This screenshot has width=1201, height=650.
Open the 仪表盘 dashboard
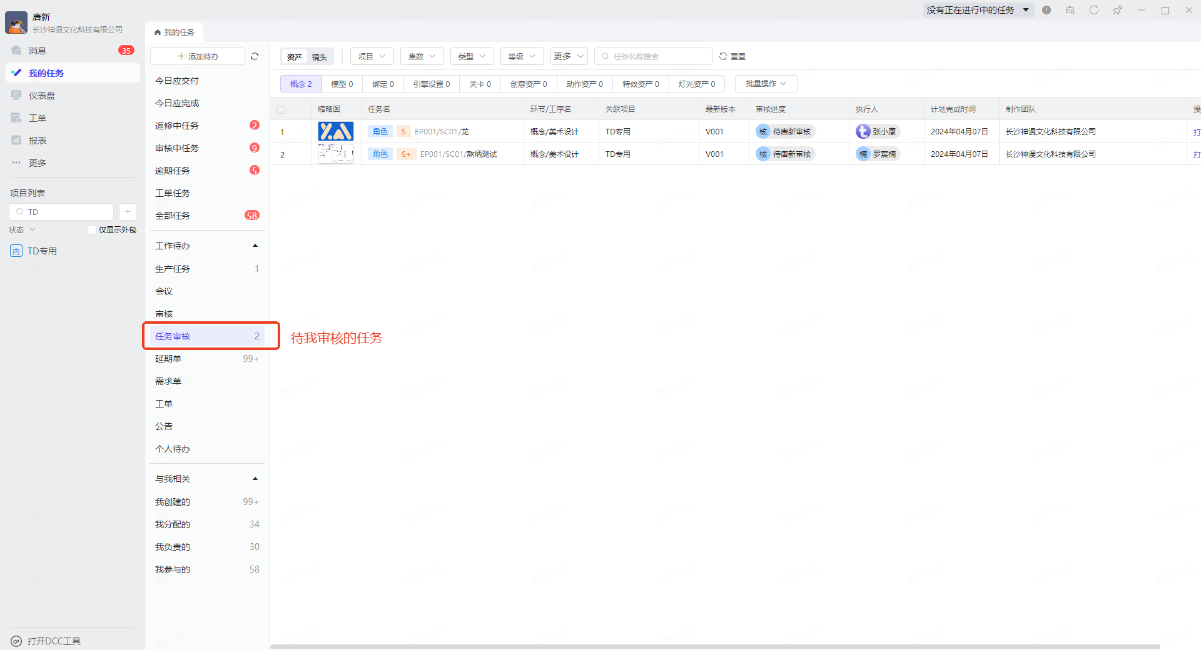pos(41,96)
